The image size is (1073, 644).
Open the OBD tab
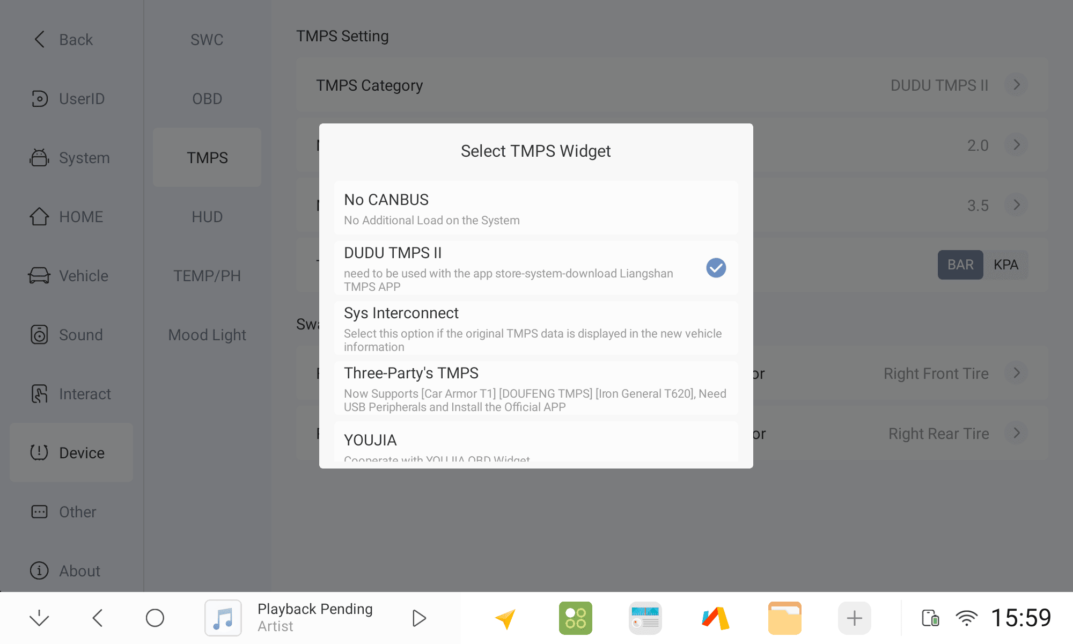[207, 98]
